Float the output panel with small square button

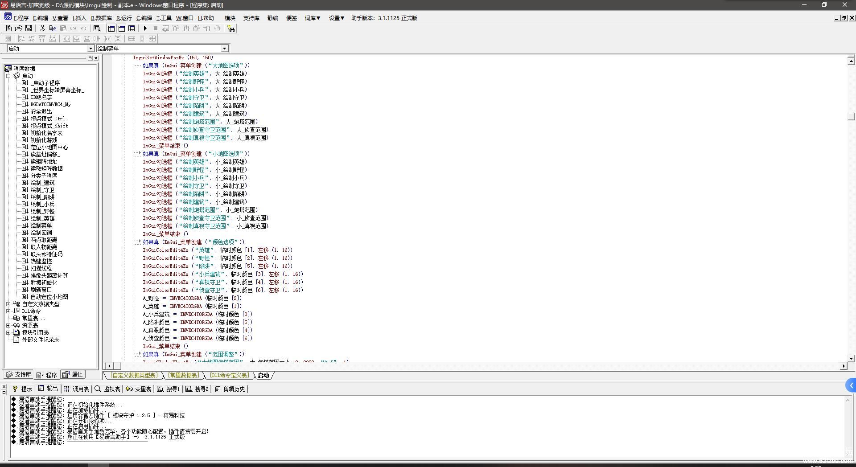pyautogui.click(x=4, y=393)
